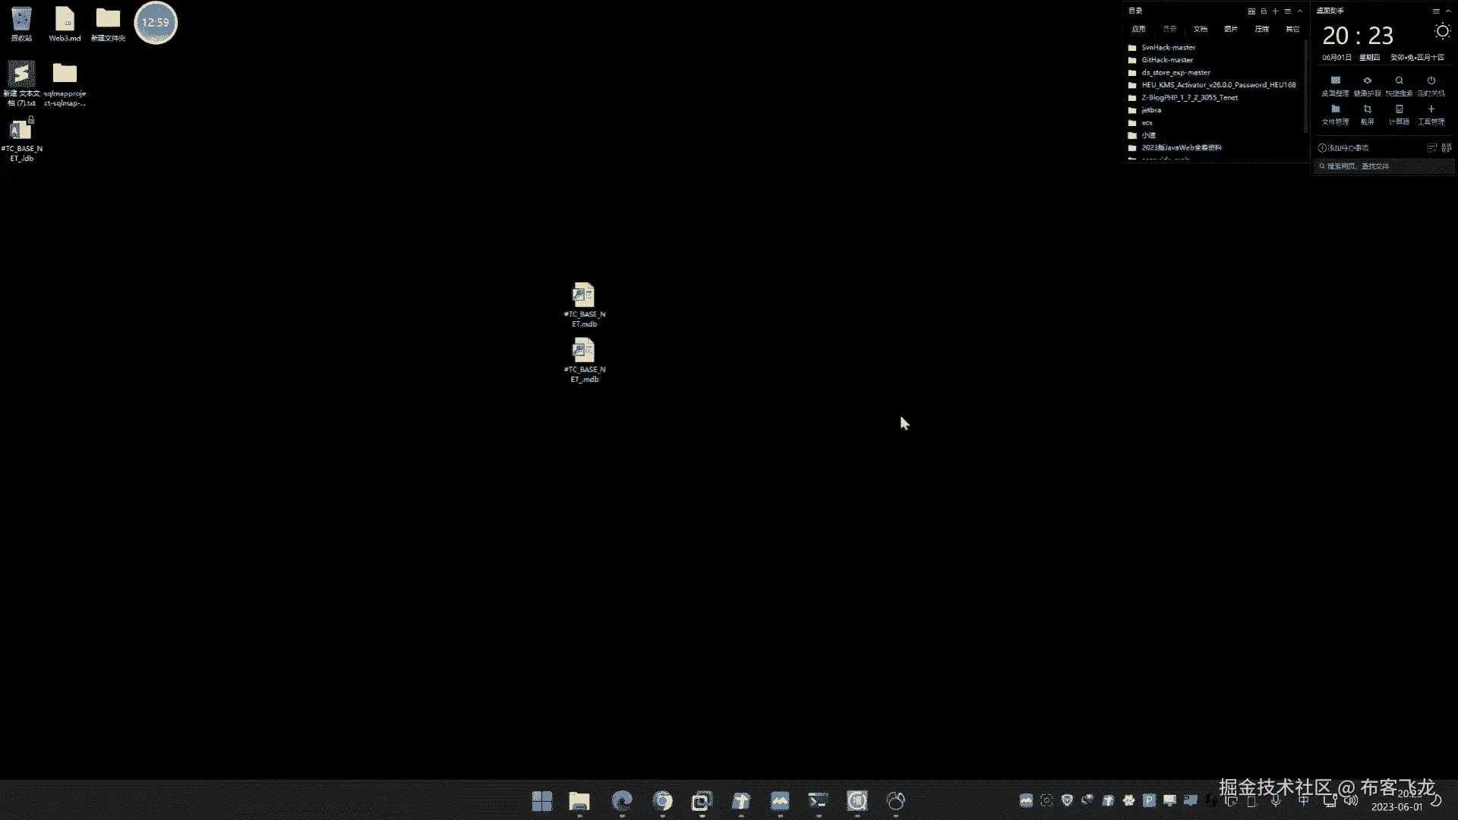Click the 工具管理 plus icon

(x=1431, y=109)
